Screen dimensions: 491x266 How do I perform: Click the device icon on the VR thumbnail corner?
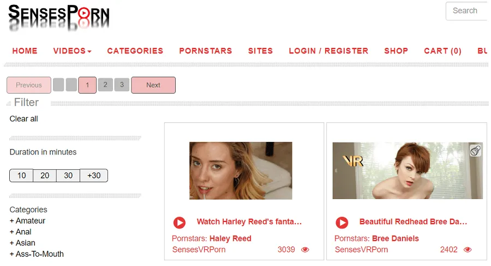coord(475,151)
